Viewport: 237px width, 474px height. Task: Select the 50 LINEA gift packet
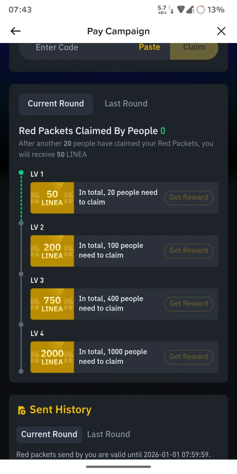[52, 198]
